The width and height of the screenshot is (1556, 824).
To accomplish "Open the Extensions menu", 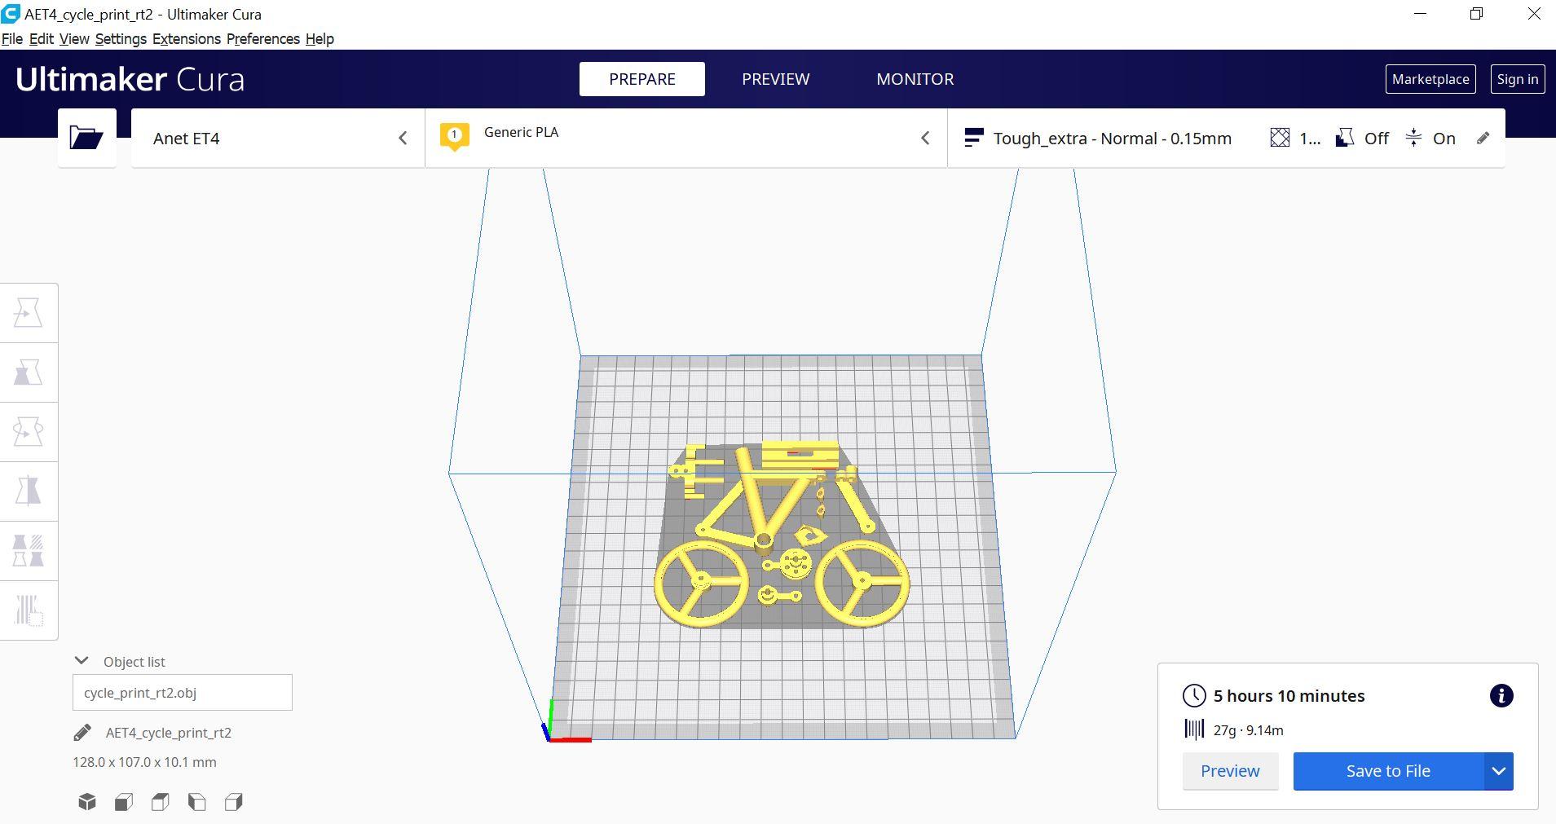I will click(187, 39).
